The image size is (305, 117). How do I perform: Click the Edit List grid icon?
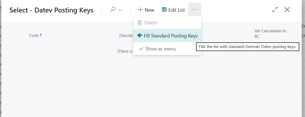point(164,10)
